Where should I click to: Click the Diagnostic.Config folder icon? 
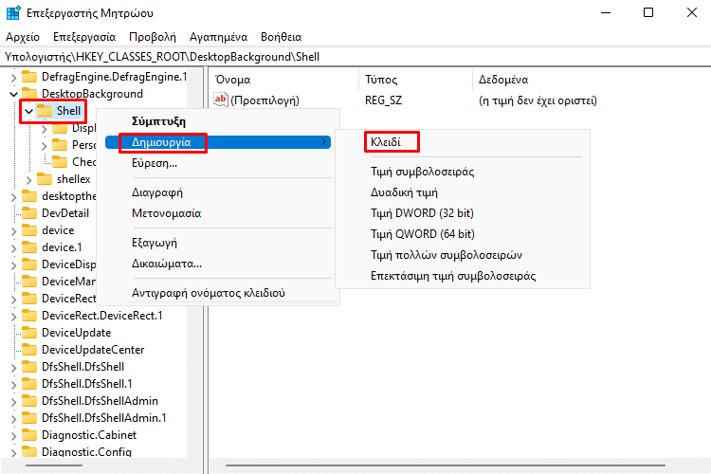click(29, 452)
